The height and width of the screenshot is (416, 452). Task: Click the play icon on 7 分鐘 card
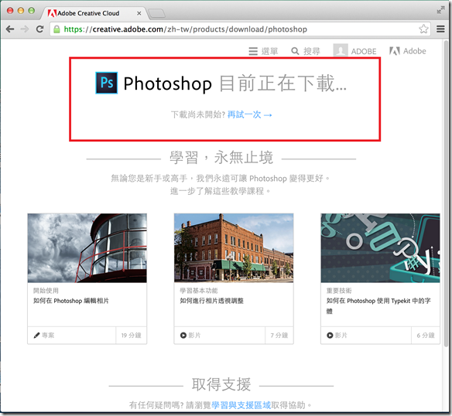183,336
